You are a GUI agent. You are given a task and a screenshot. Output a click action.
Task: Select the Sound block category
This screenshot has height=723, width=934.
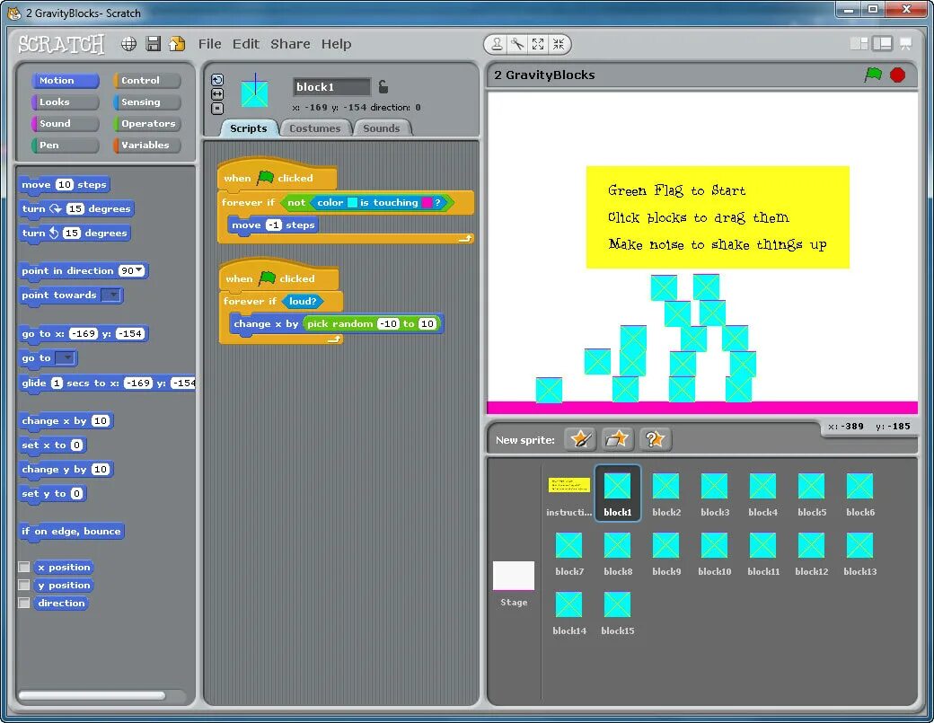click(65, 123)
